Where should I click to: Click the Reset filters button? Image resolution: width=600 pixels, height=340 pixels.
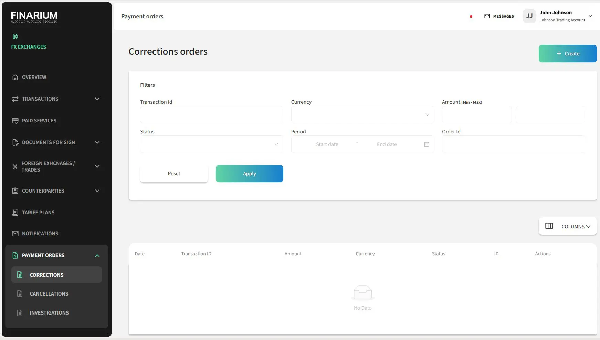click(x=174, y=174)
